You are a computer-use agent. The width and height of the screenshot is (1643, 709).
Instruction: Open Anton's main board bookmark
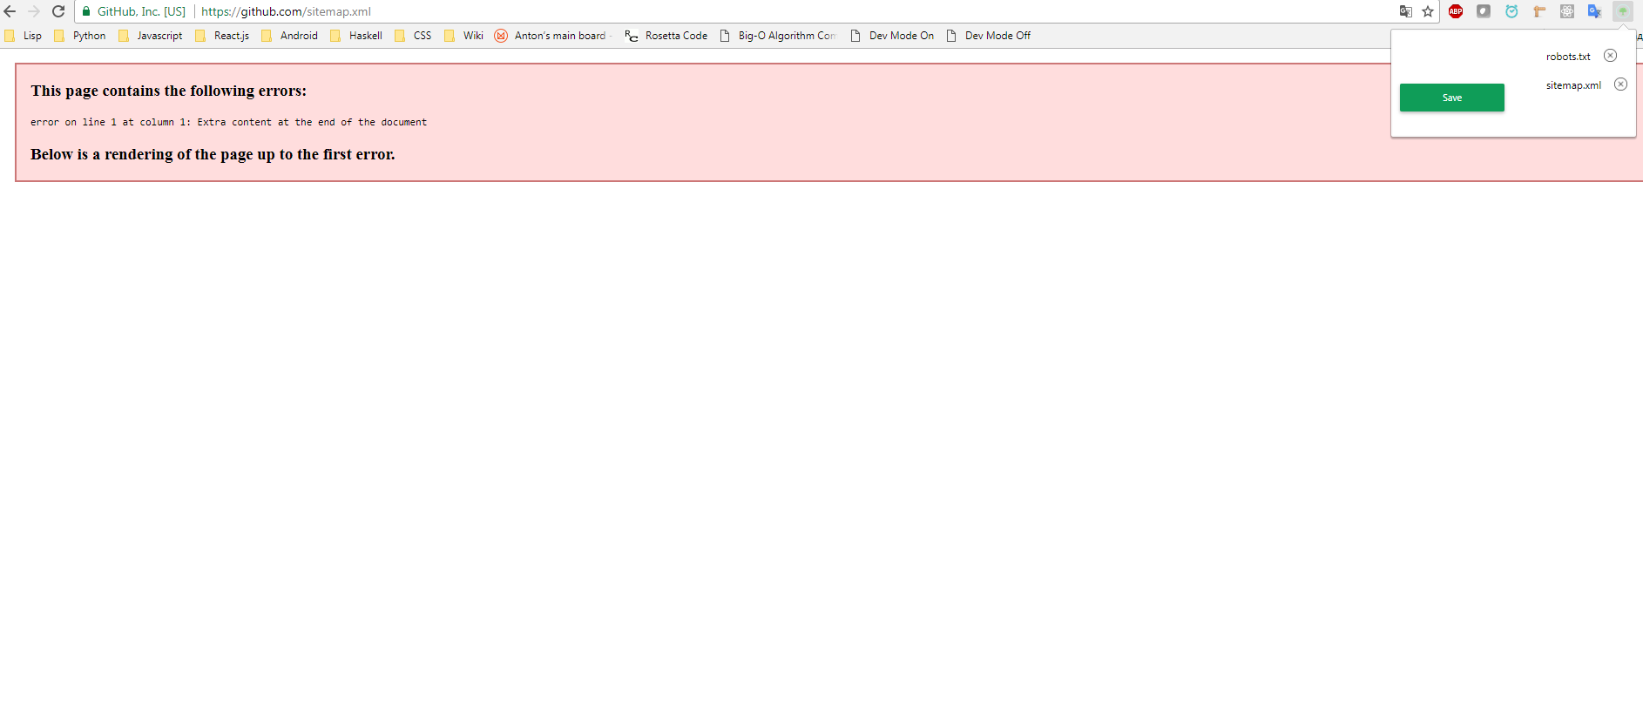[553, 36]
